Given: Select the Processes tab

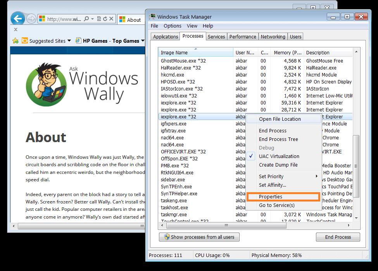Looking at the screenshot, I should (193, 36).
